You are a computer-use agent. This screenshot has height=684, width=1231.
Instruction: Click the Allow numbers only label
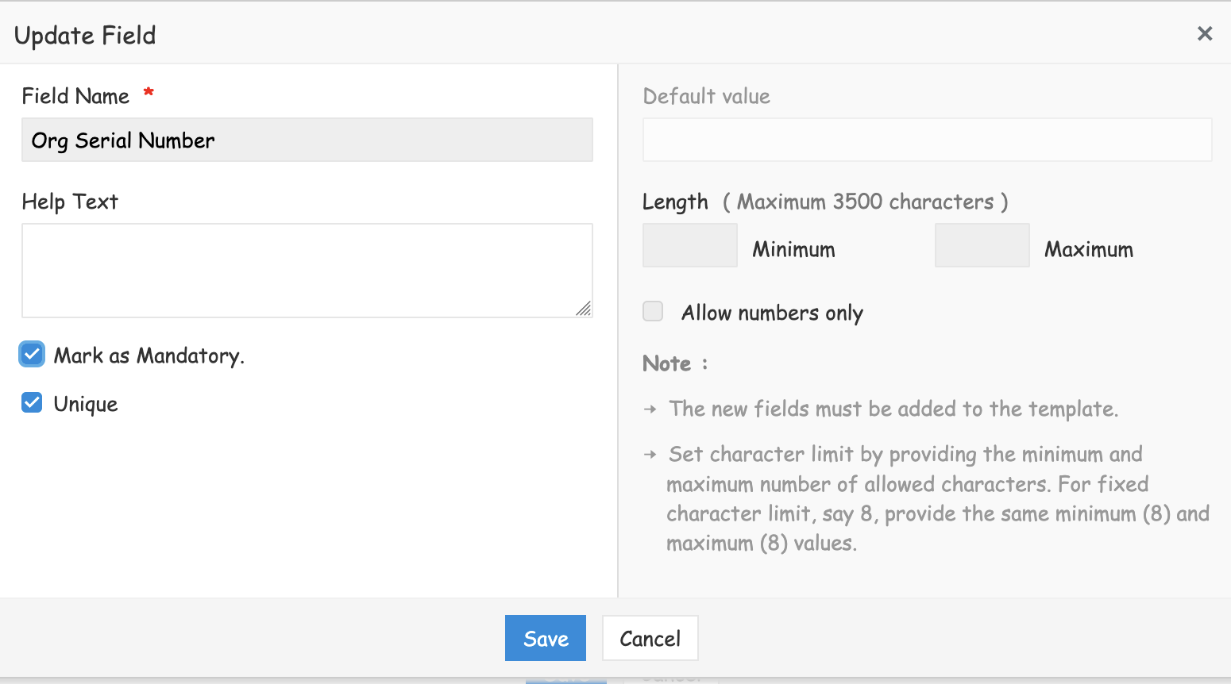772,313
